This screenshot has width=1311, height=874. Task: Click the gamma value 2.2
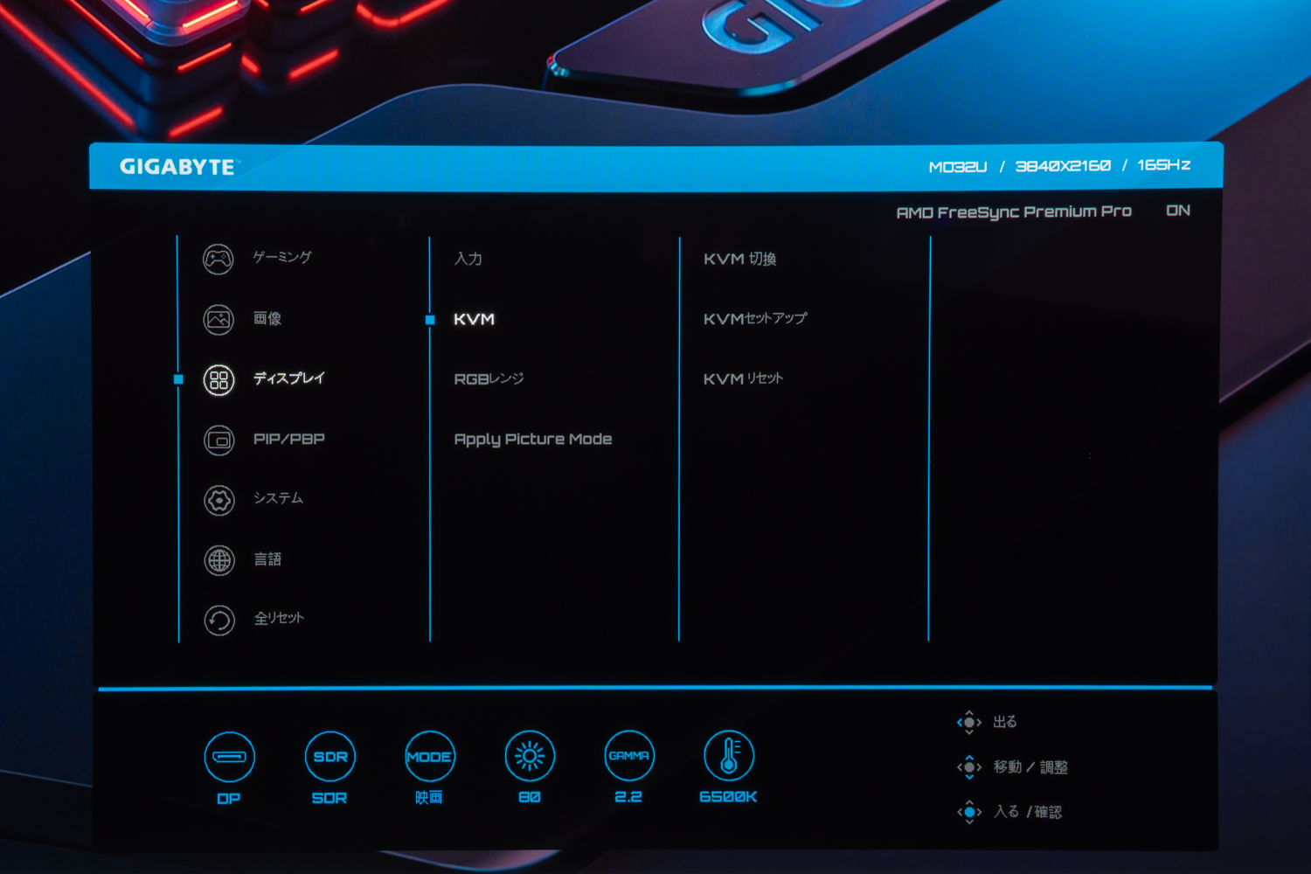tap(628, 797)
